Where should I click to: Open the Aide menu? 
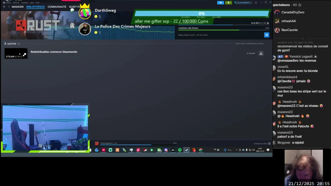click(x=37, y=3)
